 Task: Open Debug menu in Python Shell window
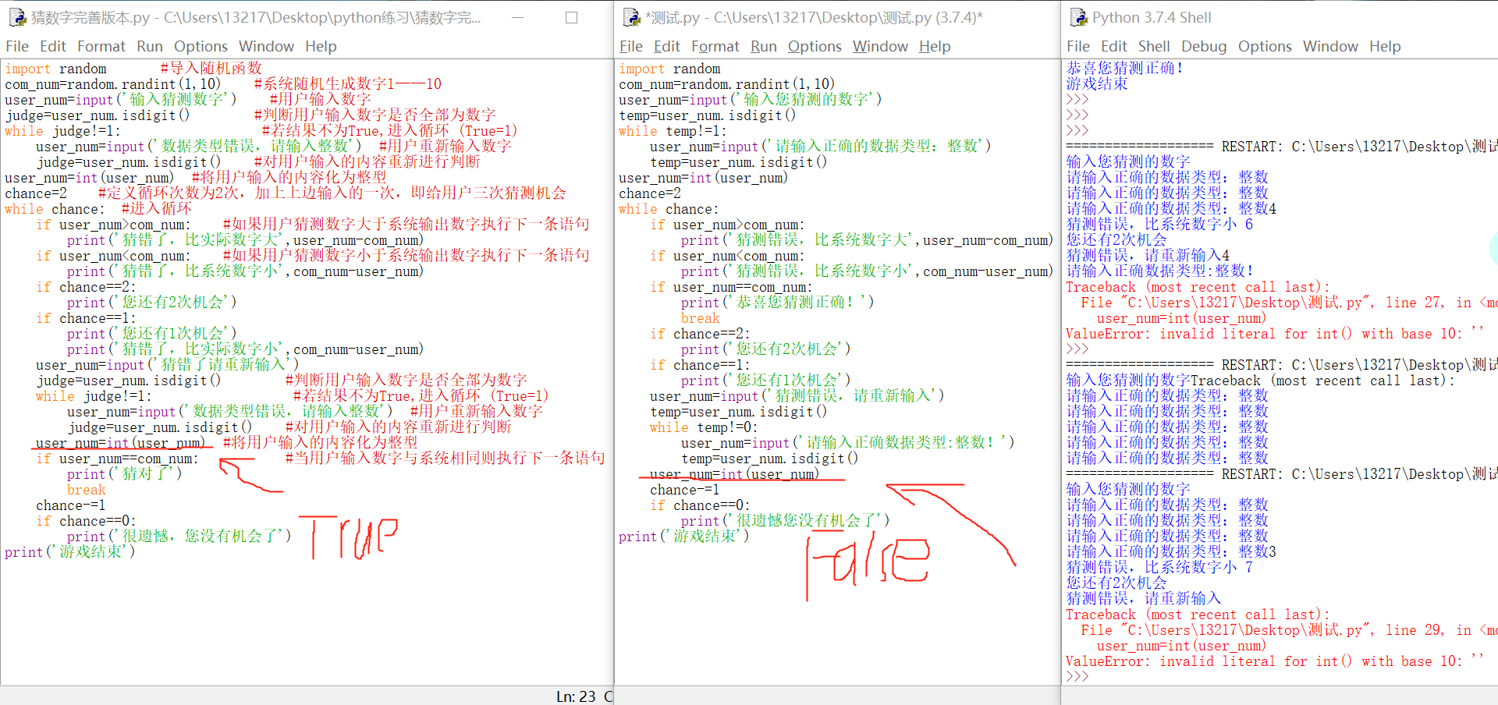pos(1204,47)
